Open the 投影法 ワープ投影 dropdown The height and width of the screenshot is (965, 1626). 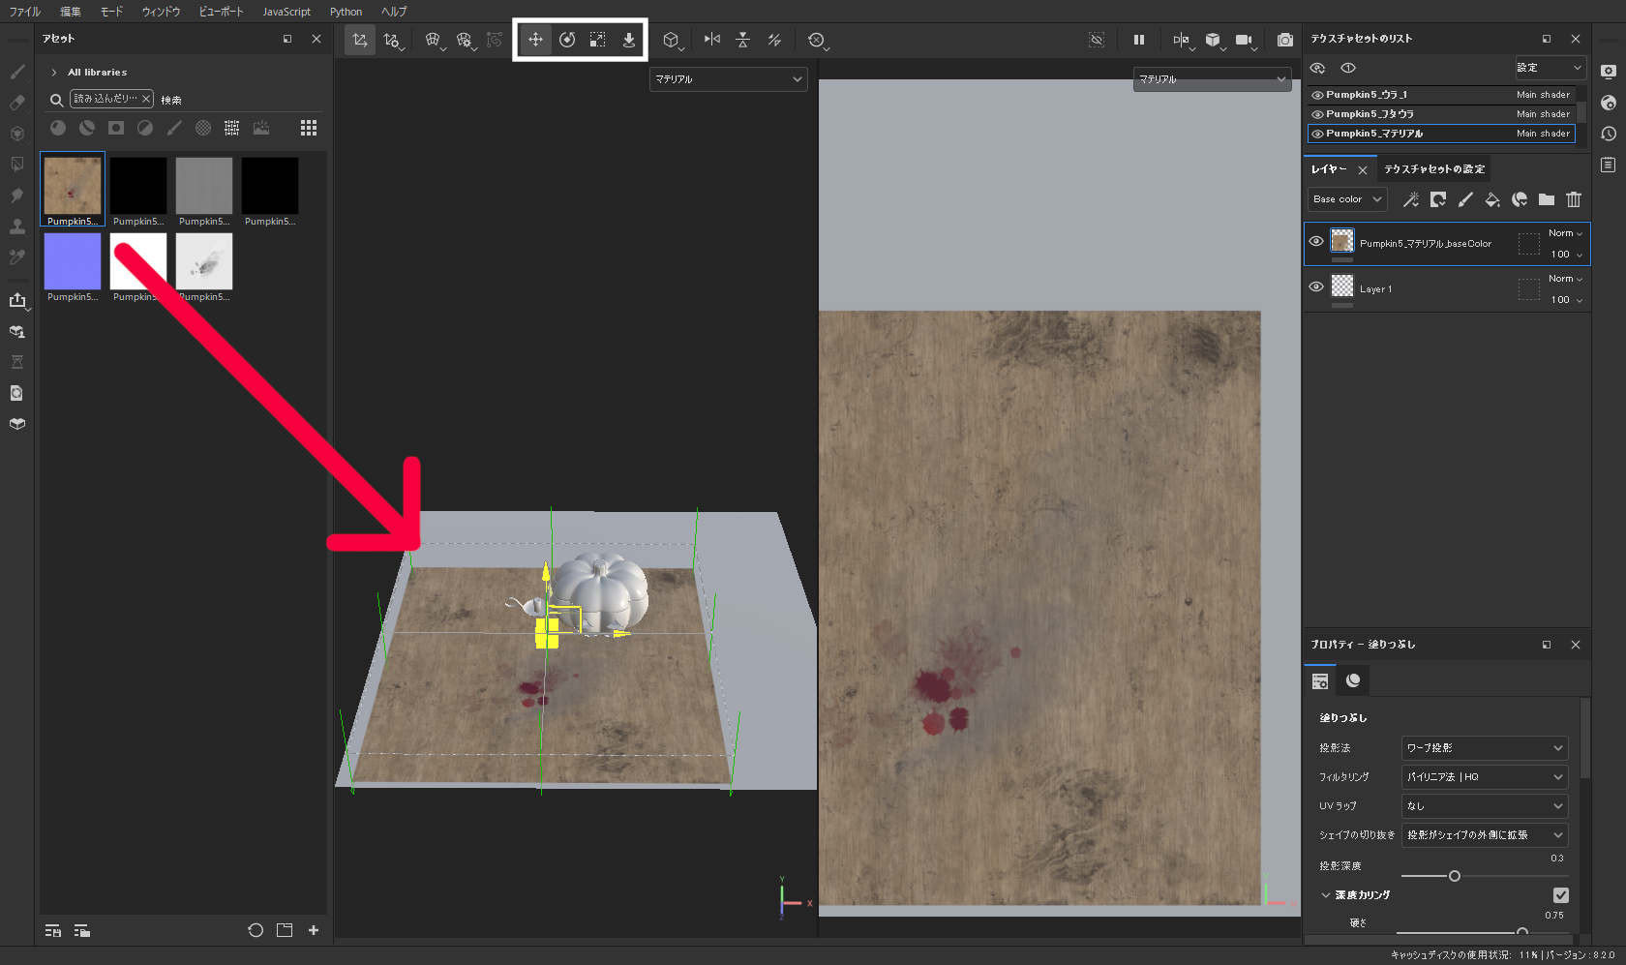click(1485, 748)
